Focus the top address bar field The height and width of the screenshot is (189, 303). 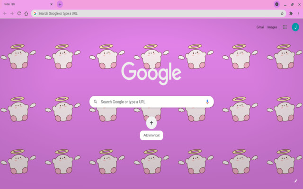(159, 13)
